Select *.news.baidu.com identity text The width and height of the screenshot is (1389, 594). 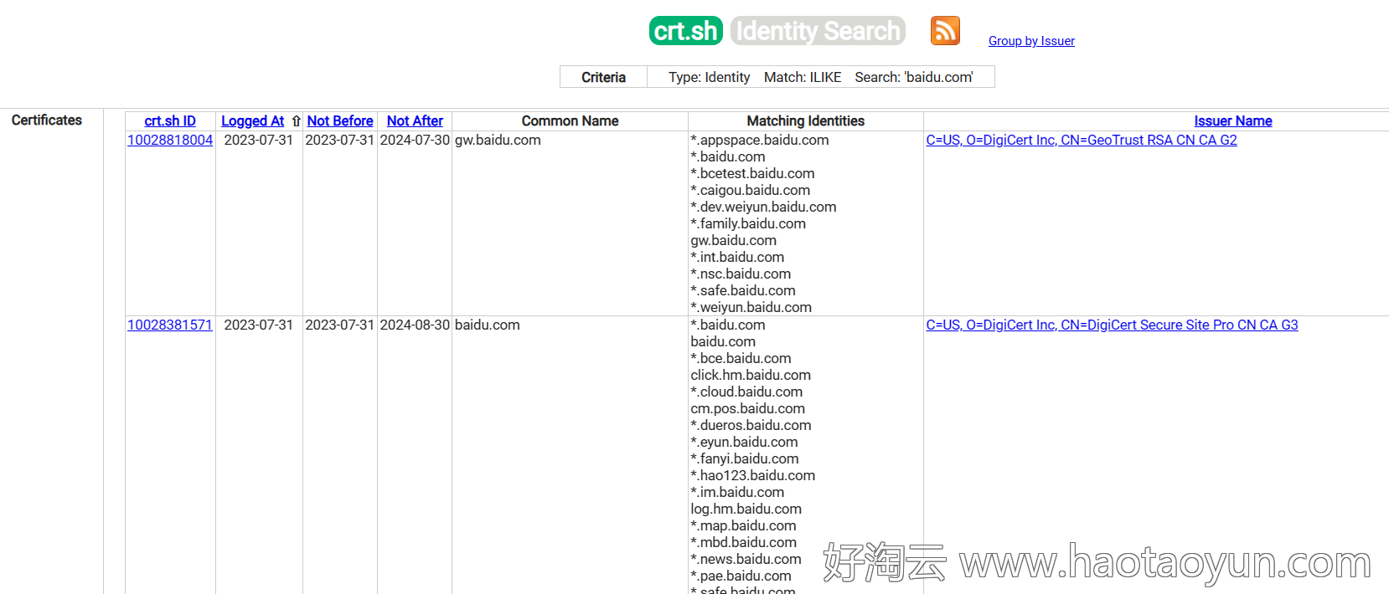coord(746,559)
